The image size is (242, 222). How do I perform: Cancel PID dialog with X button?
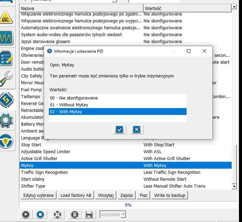[x=137, y=130]
